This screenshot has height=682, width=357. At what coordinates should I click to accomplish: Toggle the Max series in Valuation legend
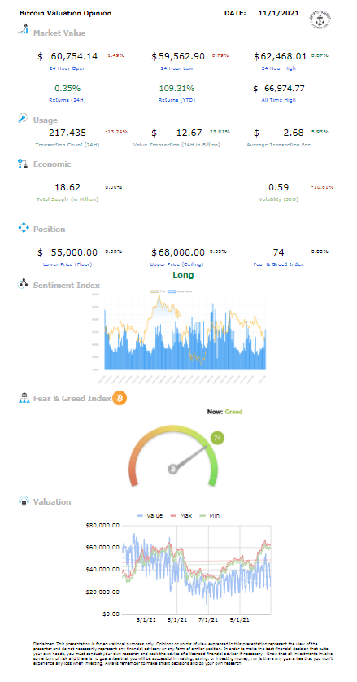(181, 515)
